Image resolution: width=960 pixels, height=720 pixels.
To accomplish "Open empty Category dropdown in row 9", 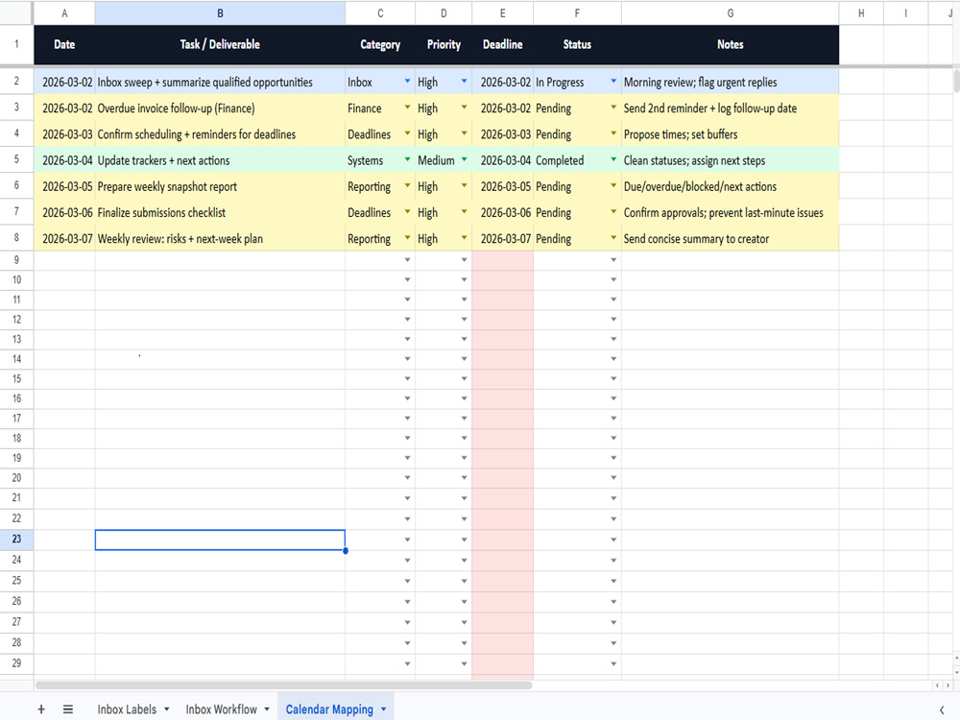I will (x=407, y=260).
